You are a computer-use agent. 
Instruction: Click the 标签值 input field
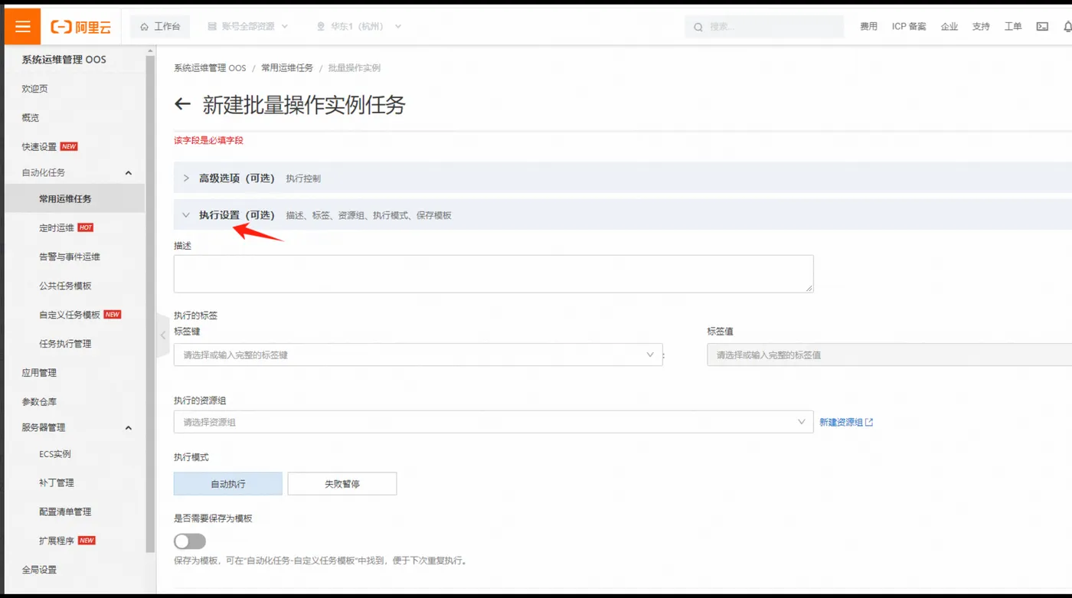point(888,355)
